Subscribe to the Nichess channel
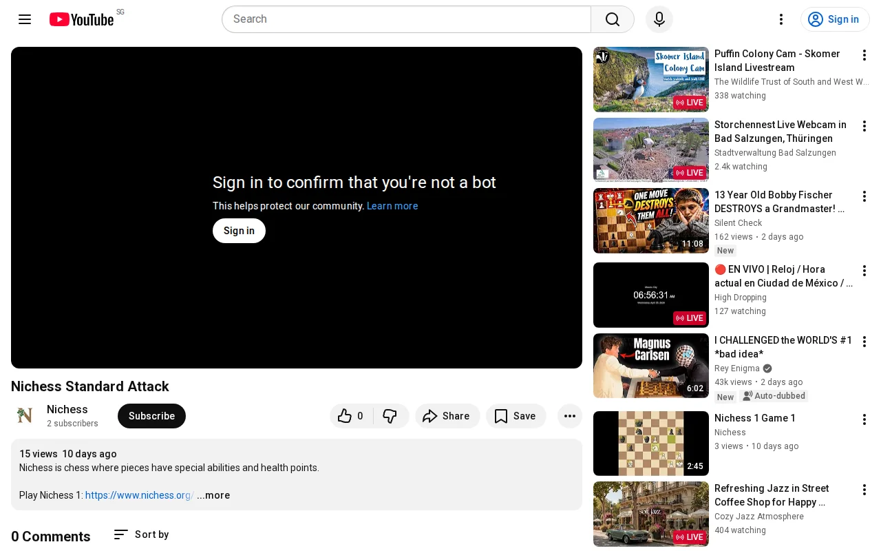881x551 pixels. (x=151, y=416)
